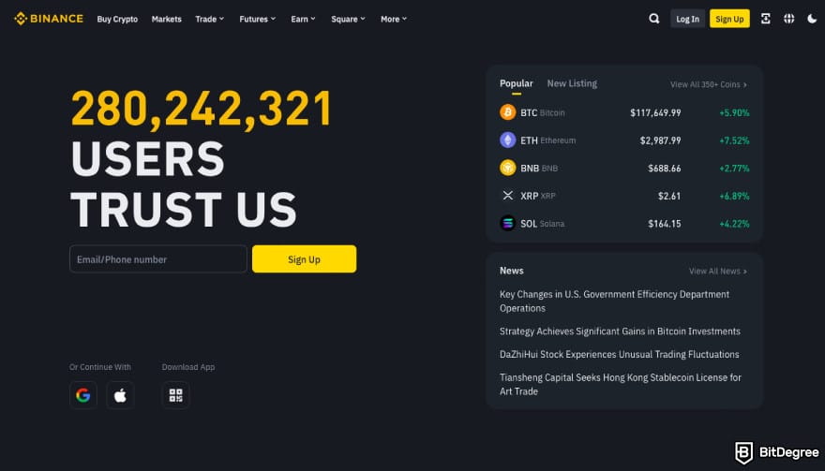
Task: Expand the More dropdown menu
Action: tap(394, 19)
